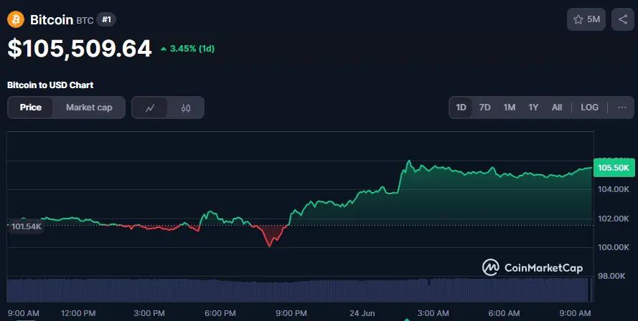Switch to line chart view icon
The width and height of the screenshot is (638, 321).
click(x=150, y=107)
